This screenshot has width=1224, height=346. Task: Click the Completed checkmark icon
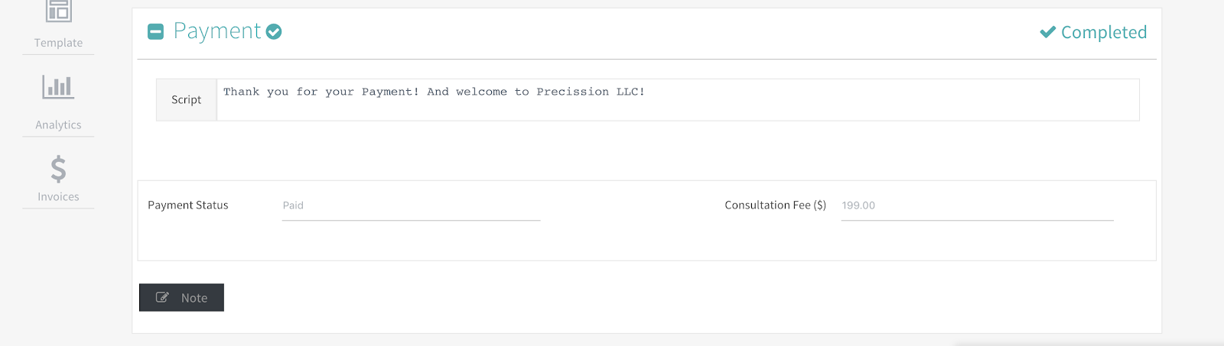point(1048,32)
